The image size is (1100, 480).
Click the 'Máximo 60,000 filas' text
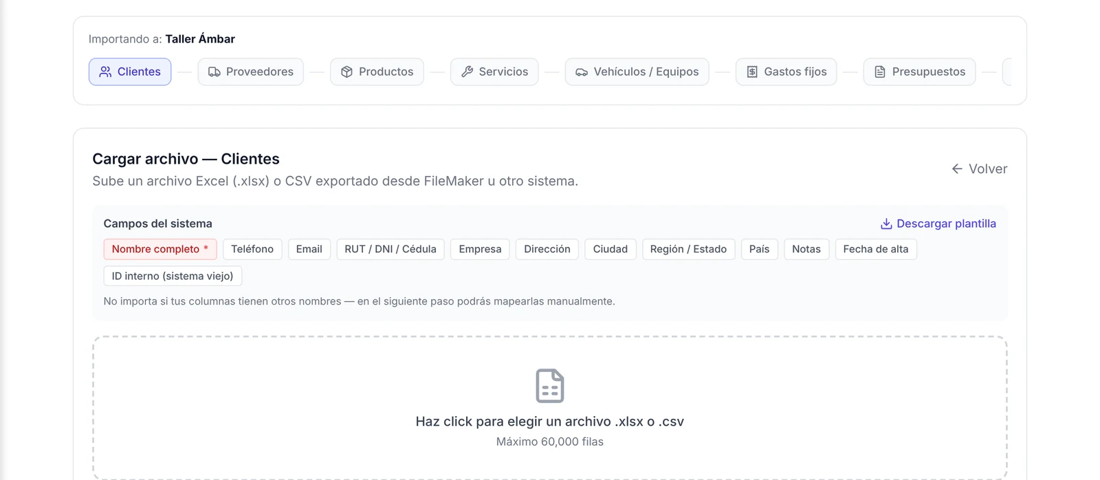550,441
